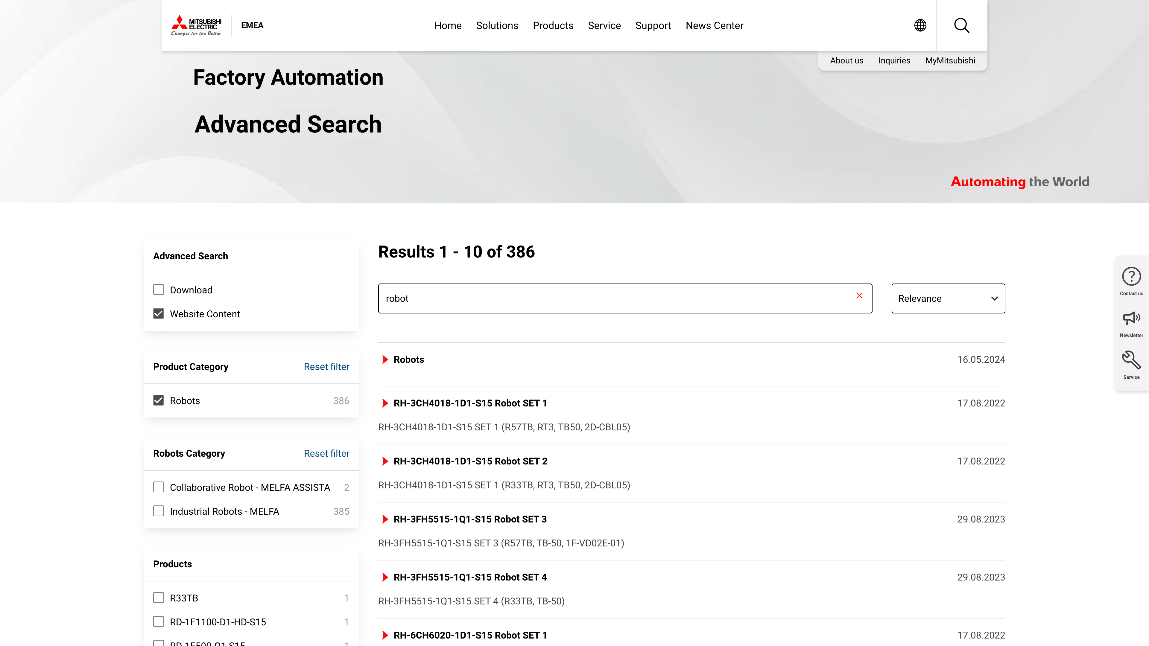Click the 'Automating the World' slogan
The height and width of the screenshot is (646, 1149).
(x=1020, y=182)
